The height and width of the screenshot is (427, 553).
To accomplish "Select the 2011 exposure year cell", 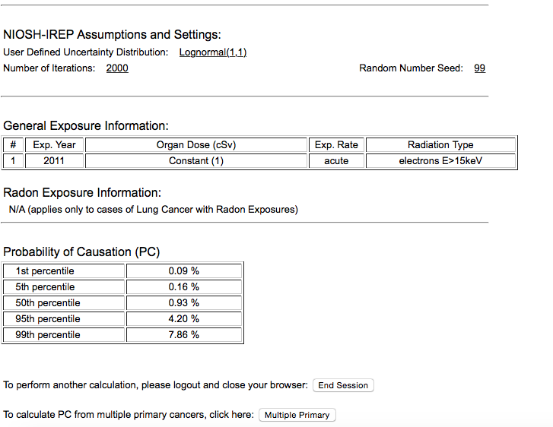I will click(54, 161).
